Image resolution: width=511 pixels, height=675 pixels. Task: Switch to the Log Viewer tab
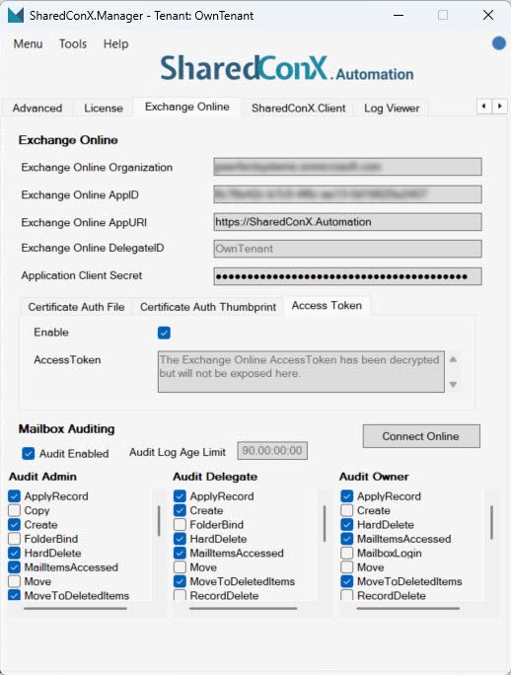click(x=392, y=108)
